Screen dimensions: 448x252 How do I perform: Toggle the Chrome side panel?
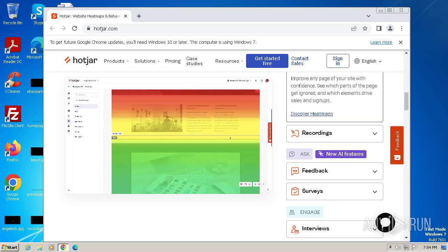379,29
